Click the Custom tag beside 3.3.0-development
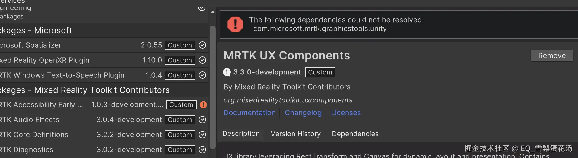This screenshot has width=578, height=158. [320, 72]
